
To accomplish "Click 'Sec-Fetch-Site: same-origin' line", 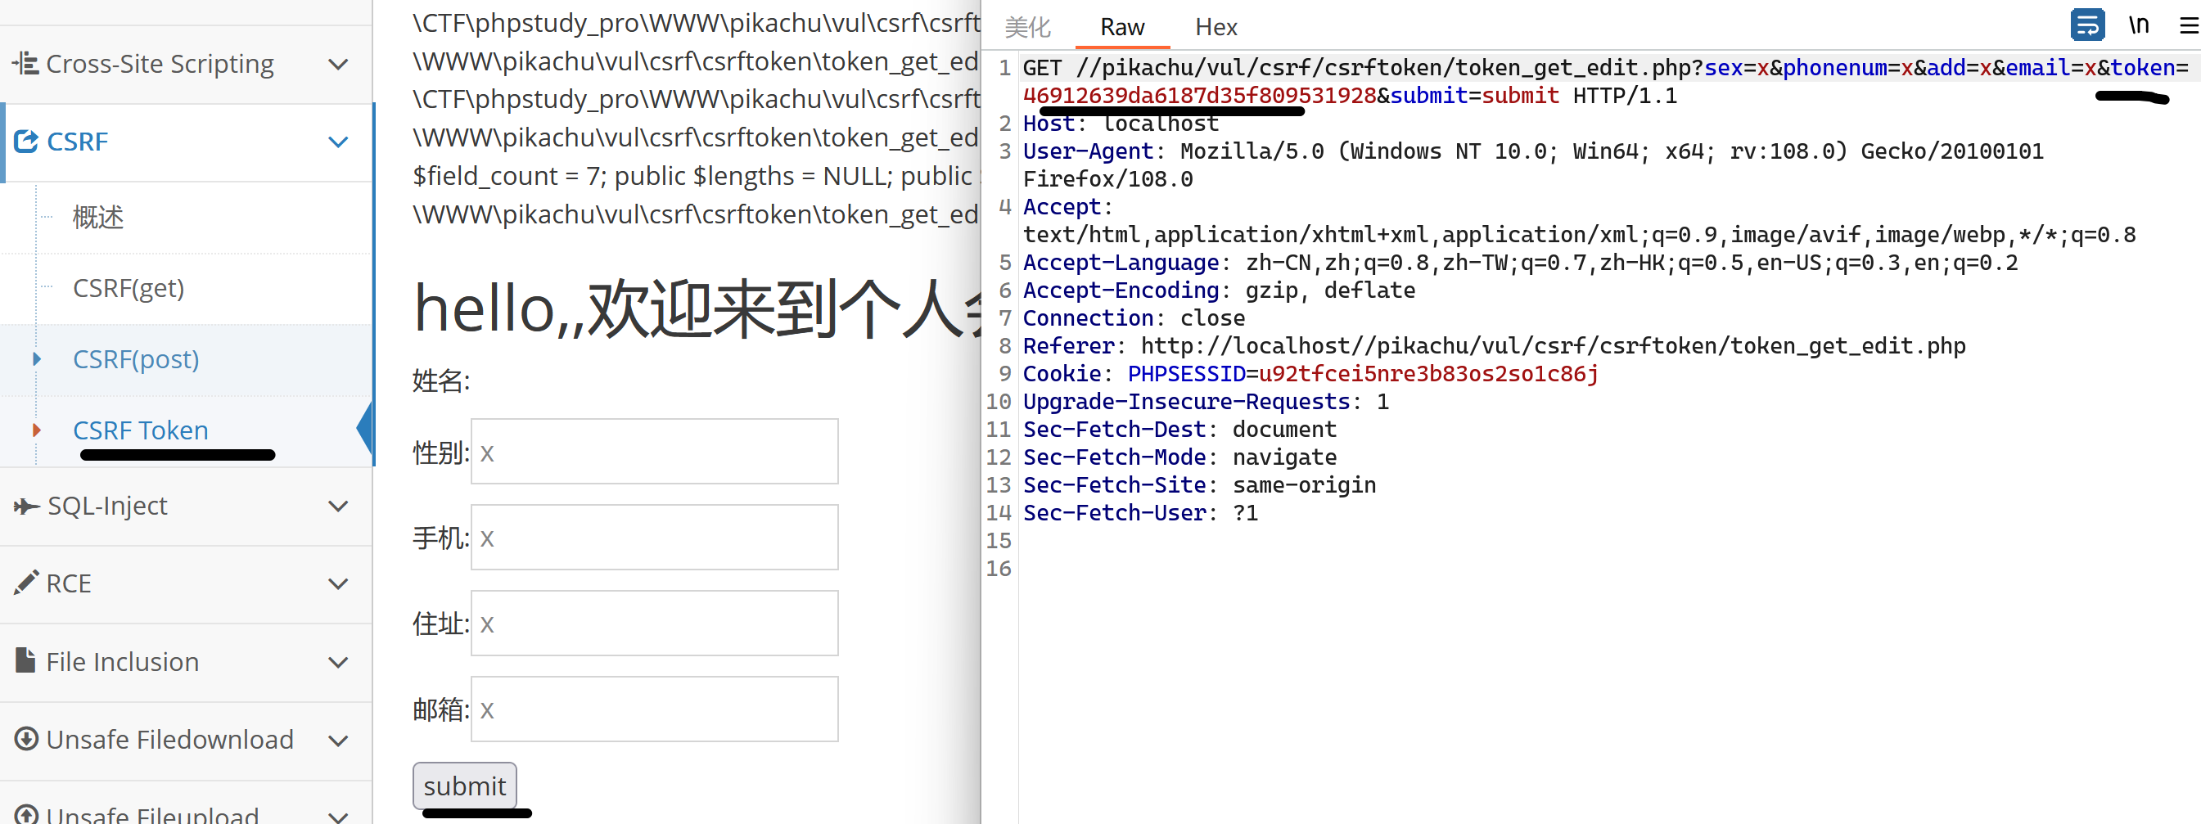I will (1200, 485).
